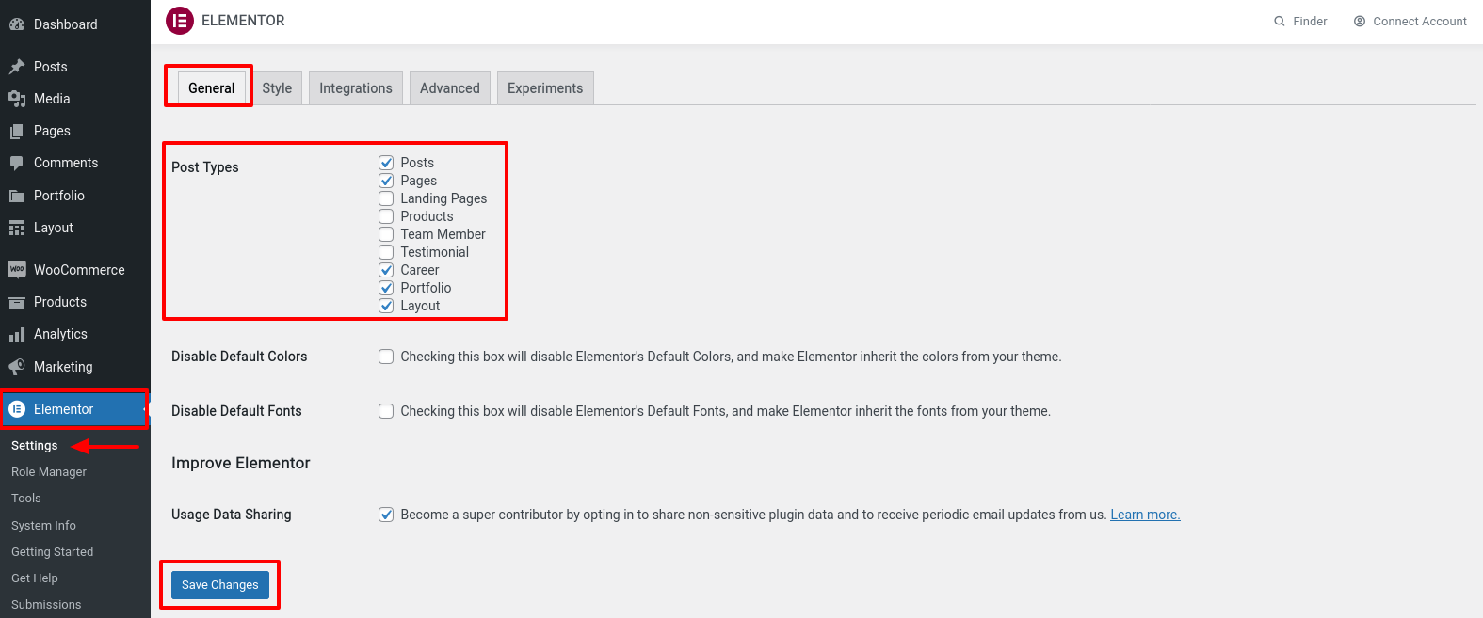This screenshot has width=1483, height=618.
Task: Click the Finder magnifier icon
Action: (1280, 22)
